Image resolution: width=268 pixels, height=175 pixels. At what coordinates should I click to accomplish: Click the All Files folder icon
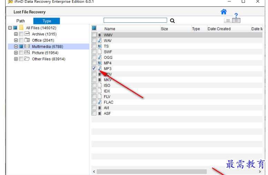[21, 28]
